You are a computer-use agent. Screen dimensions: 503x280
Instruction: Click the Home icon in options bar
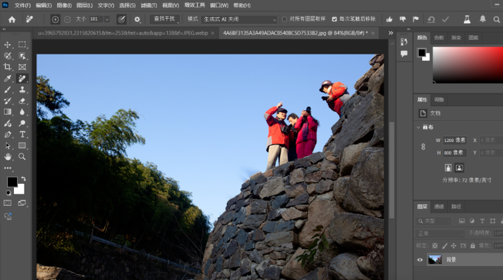coord(11,20)
